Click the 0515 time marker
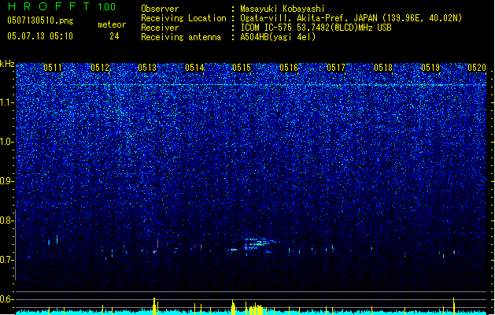The height and width of the screenshot is (315, 495). click(242, 68)
